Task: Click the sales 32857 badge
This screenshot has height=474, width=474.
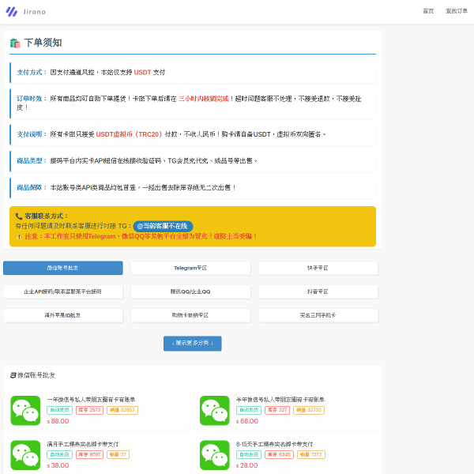Action: click(122, 410)
